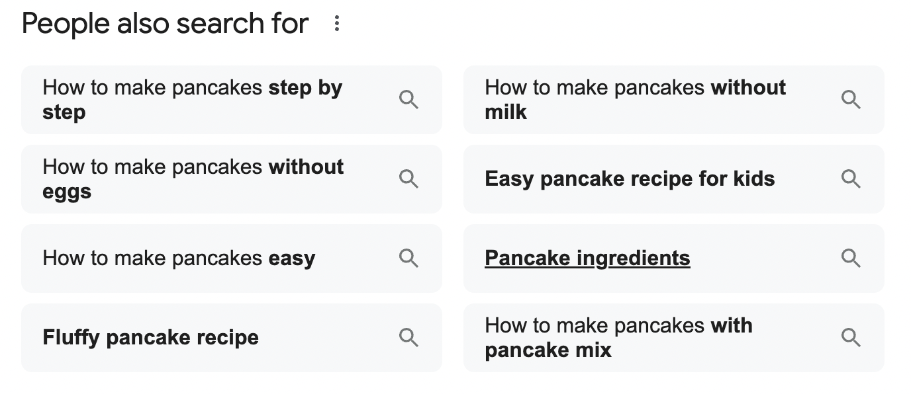911x394 pixels.
Task: Click the search icon for "How to make pancakes with pancake mix"
Action: (x=851, y=337)
